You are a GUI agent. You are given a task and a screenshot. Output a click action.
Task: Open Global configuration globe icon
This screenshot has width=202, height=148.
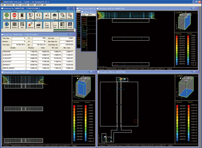point(7,25)
